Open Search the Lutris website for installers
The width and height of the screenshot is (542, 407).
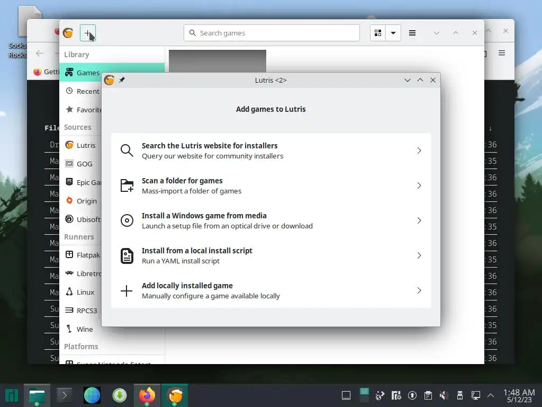pos(271,151)
